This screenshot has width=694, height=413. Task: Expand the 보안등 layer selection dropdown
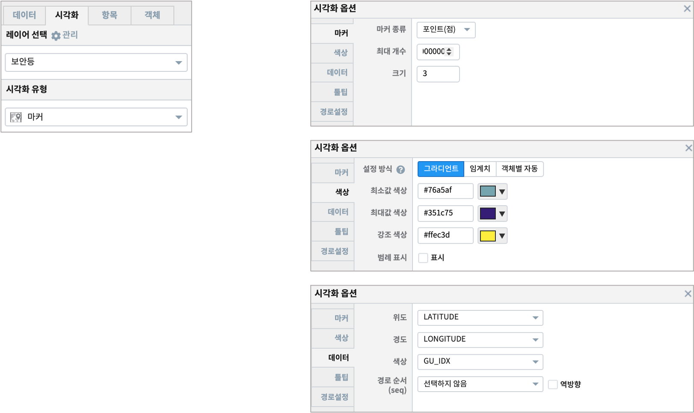tap(96, 62)
